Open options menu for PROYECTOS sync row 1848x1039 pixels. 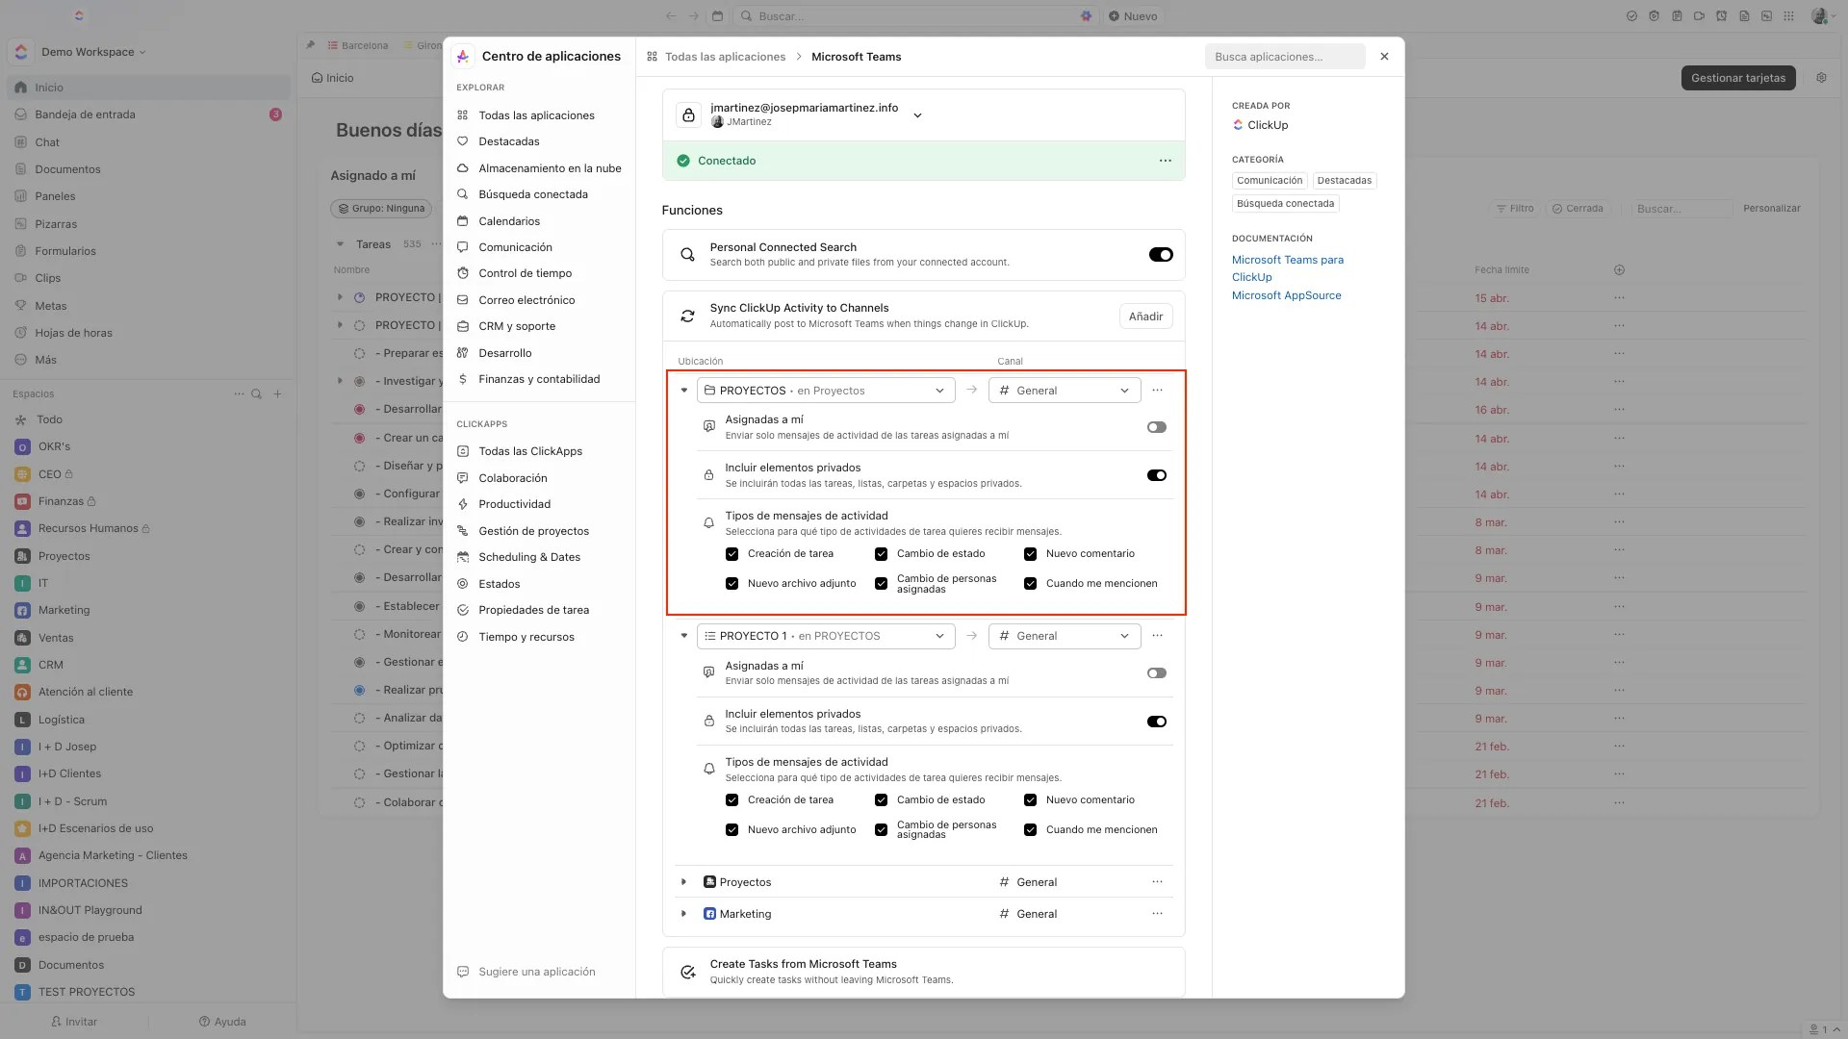click(x=1157, y=391)
